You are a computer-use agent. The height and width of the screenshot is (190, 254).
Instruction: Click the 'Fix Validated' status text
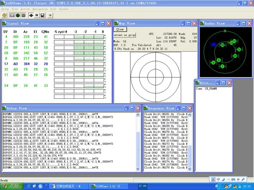[141, 45]
